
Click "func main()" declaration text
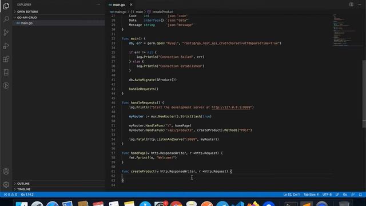pos(132,38)
